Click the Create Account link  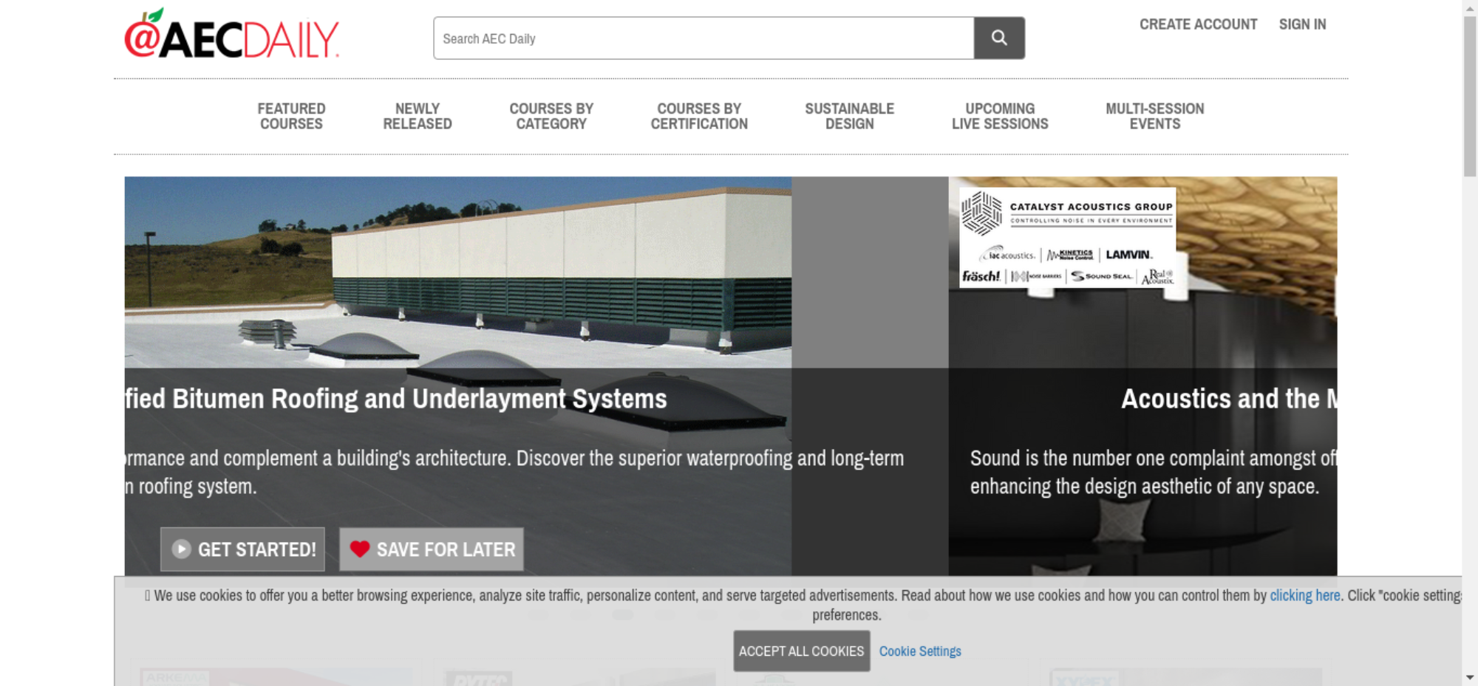[1198, 24]
